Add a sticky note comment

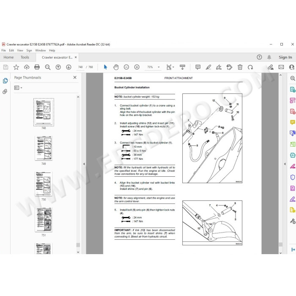[x=198, y=67]
